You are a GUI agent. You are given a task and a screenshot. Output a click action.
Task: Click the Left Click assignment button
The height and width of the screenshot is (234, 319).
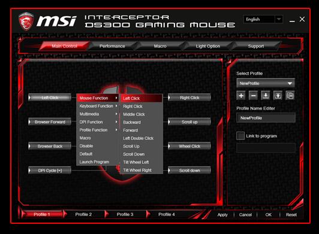(x=50, y=98)
